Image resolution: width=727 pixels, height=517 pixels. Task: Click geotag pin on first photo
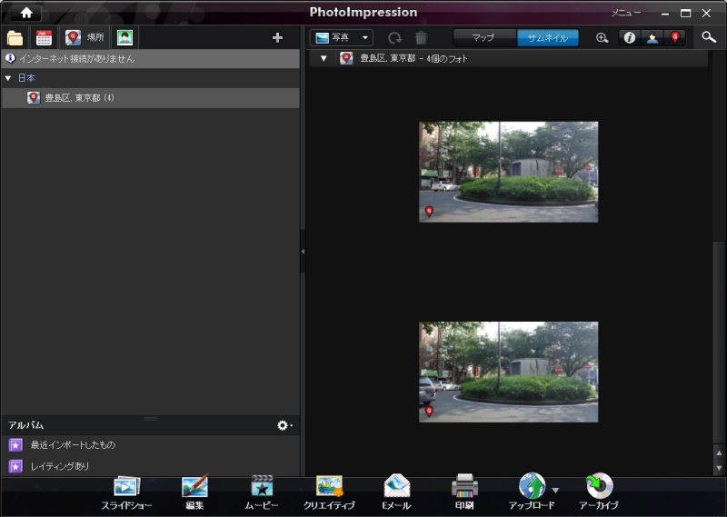(x=429, y=212)
